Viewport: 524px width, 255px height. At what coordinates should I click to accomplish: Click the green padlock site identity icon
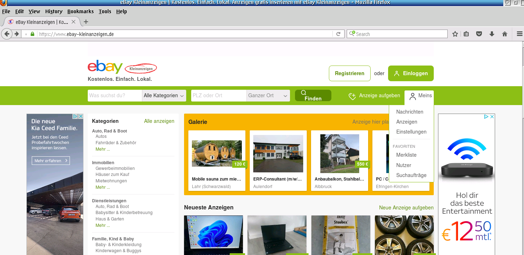tap(32, 34)
